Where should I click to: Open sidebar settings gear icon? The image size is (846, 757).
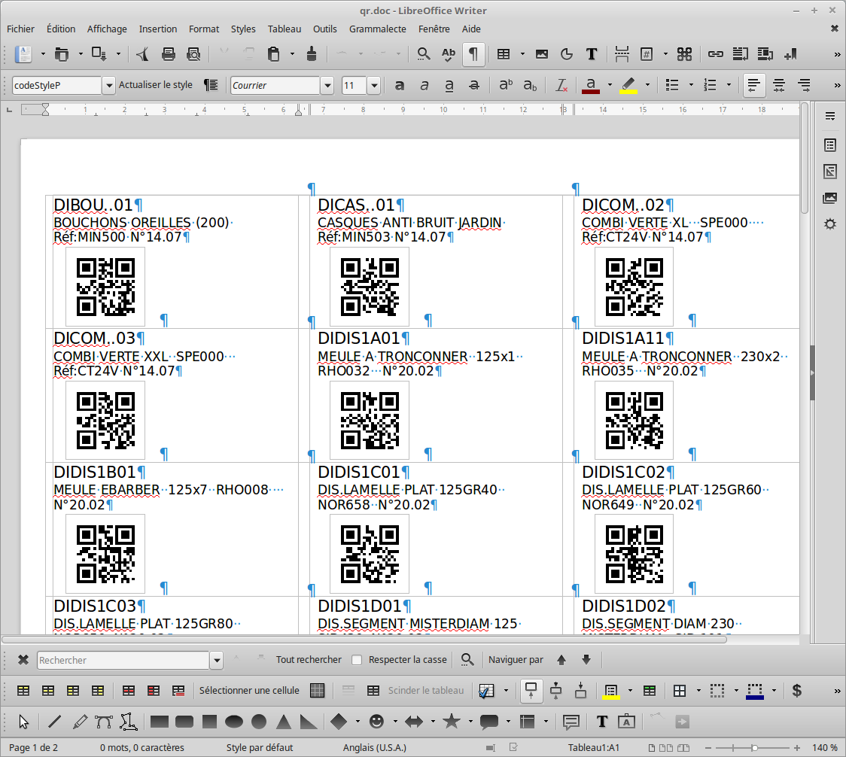coord(829,223)
